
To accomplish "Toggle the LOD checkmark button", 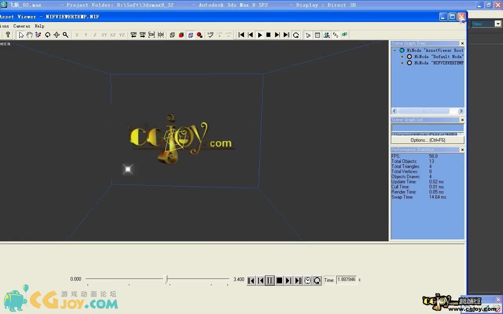I will (x=211, y=35).
